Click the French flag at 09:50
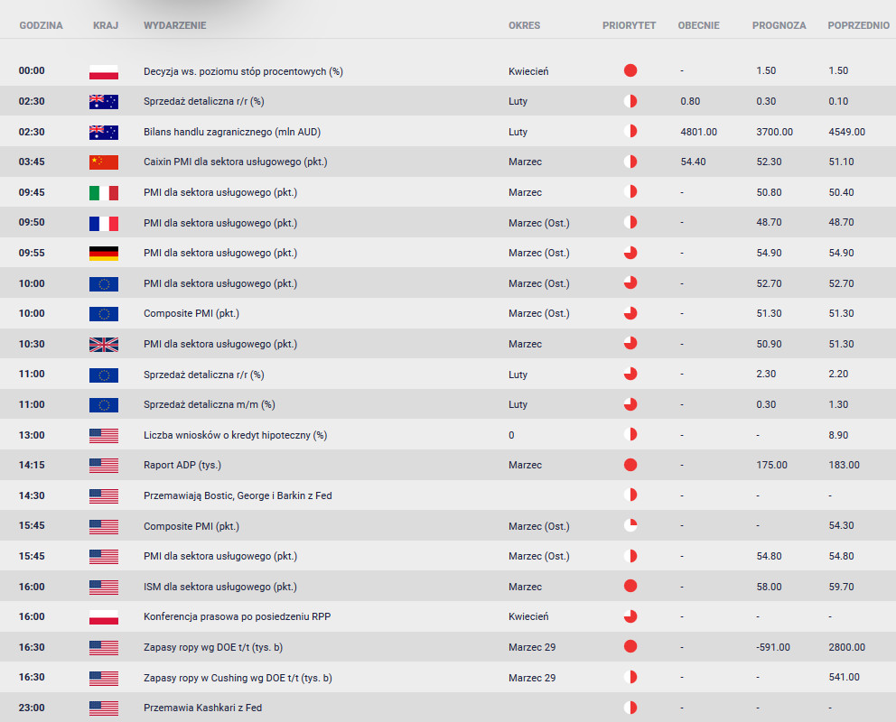This screenshot has width=896, height=722. 104,222
